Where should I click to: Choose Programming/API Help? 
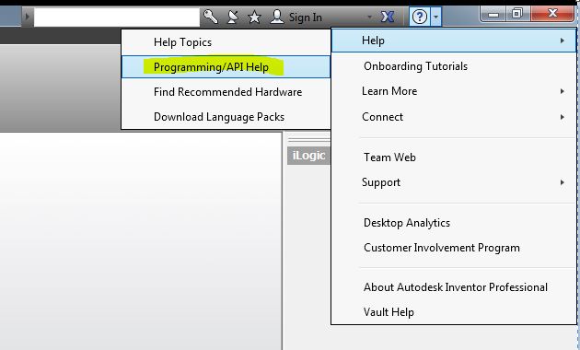pyautogui.click(x=226, y=67)
